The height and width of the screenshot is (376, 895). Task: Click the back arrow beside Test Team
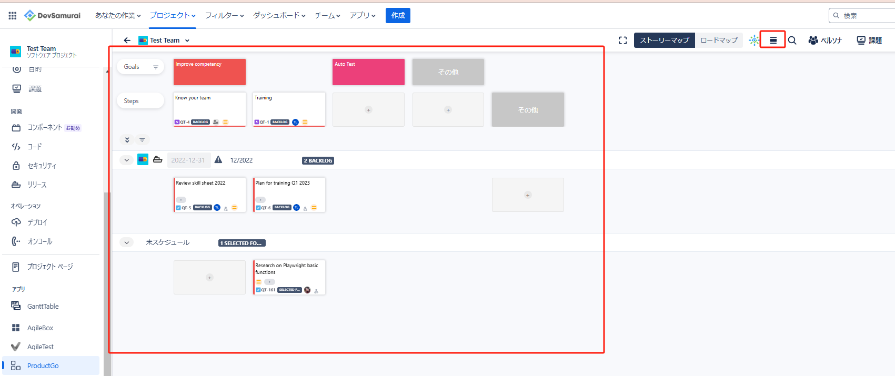click(127, 40)
